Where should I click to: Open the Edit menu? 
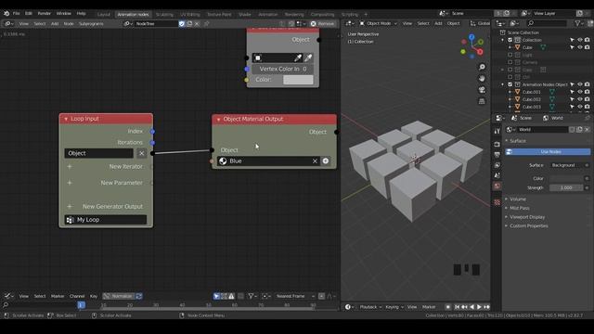pyautogui.click(x=29, y=13)
